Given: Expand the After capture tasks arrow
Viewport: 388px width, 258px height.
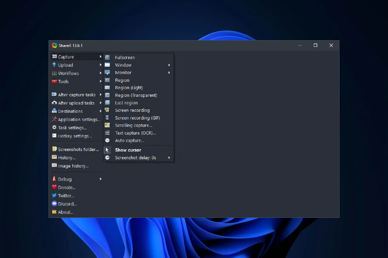Looking at the screenshot, I should click(x=100, y=94).
